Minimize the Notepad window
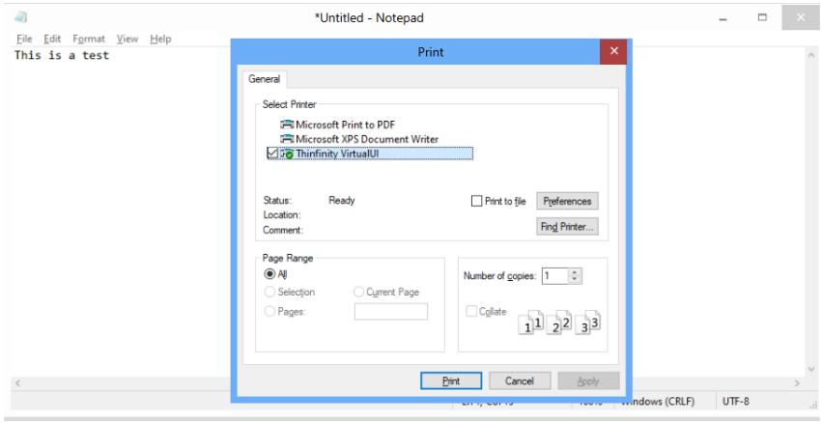Image resolution: width=822 pixels, height=422 pixels. pyautogui.click(x=723, y=17)
